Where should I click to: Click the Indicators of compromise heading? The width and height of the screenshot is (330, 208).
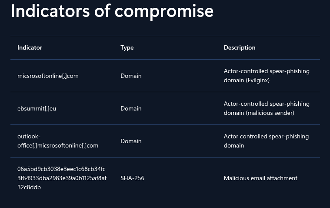pos(112,11)
